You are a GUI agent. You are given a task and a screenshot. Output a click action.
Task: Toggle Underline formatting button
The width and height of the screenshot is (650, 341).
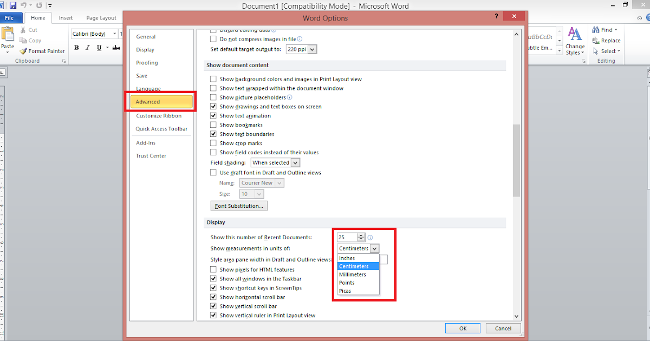[x=99, y=48]
